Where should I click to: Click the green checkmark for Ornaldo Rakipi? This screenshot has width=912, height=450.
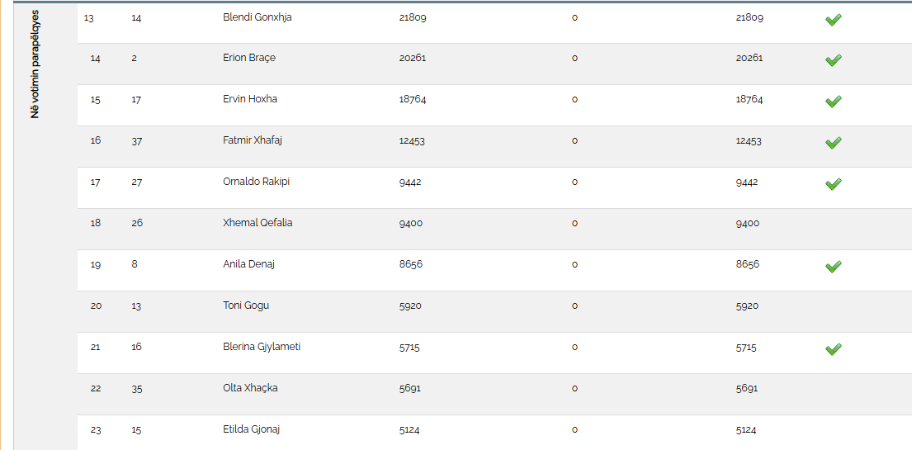tap(833, 184)
